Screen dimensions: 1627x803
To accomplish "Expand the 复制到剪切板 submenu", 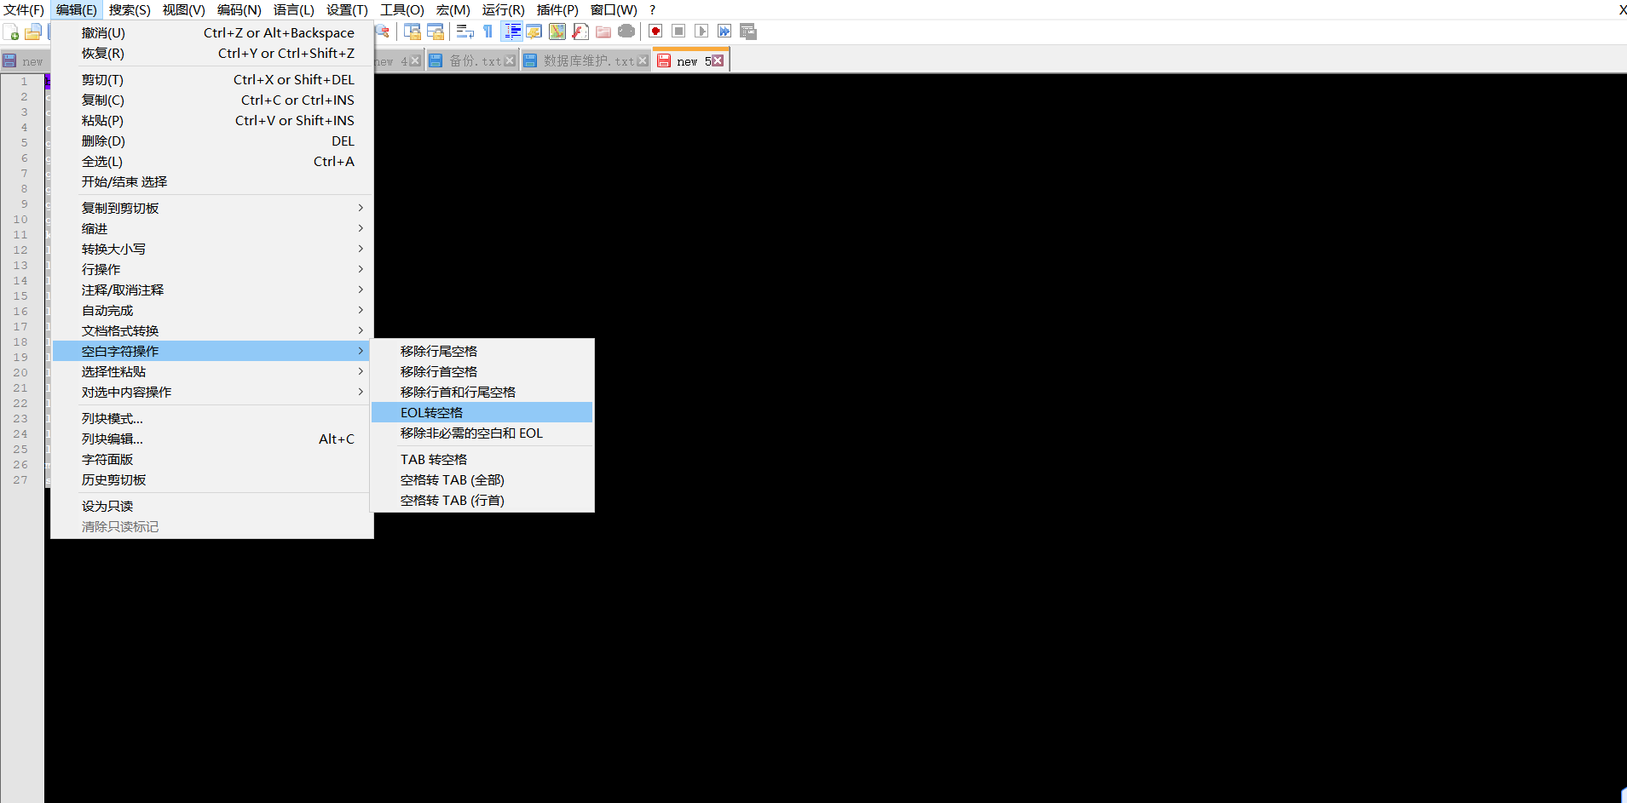I will pyautogui.click(x=212, y=208).
